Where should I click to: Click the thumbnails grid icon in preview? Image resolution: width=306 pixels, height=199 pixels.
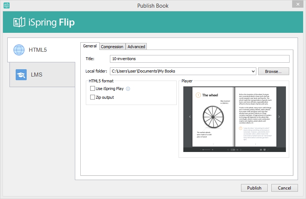[x=261, y=149]
